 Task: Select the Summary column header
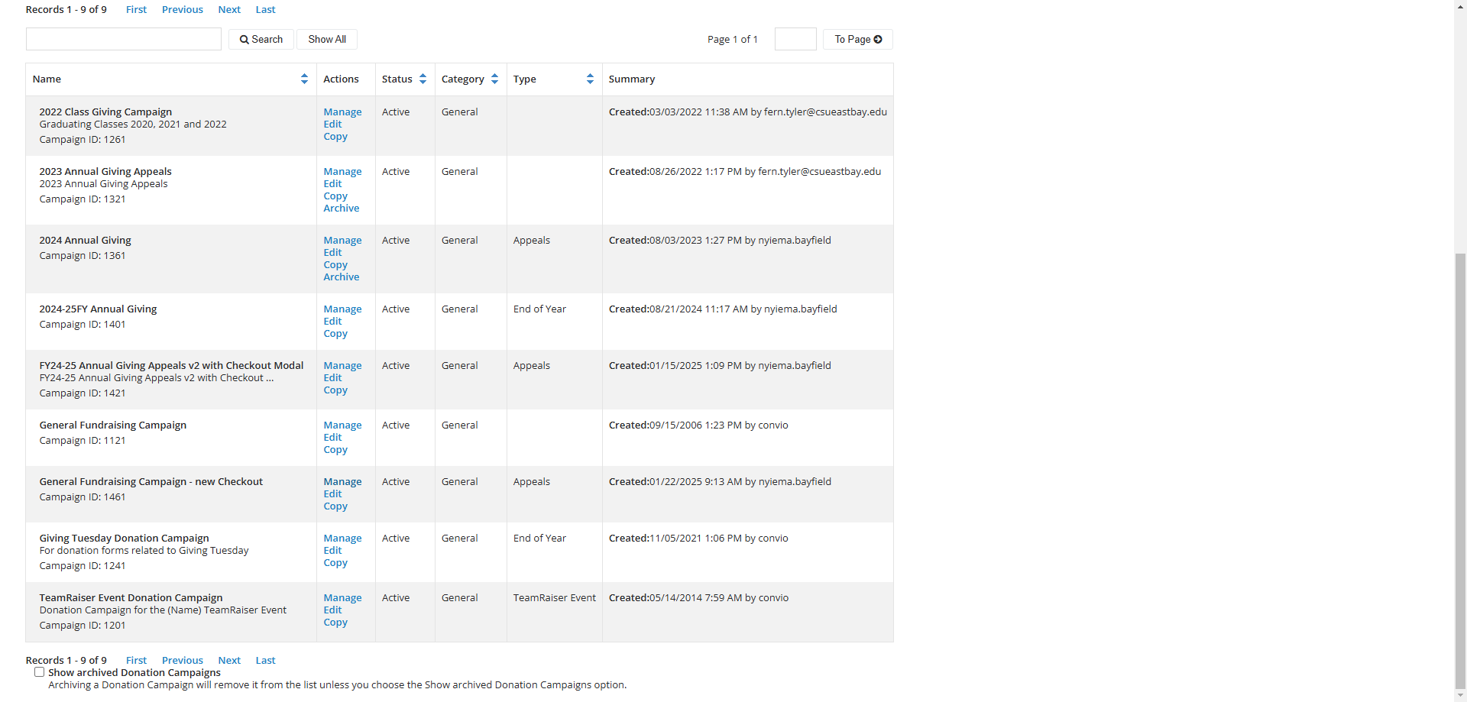pyautogui.click(x=632, y=79)
